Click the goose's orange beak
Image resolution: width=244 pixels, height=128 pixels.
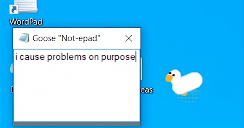169,78
